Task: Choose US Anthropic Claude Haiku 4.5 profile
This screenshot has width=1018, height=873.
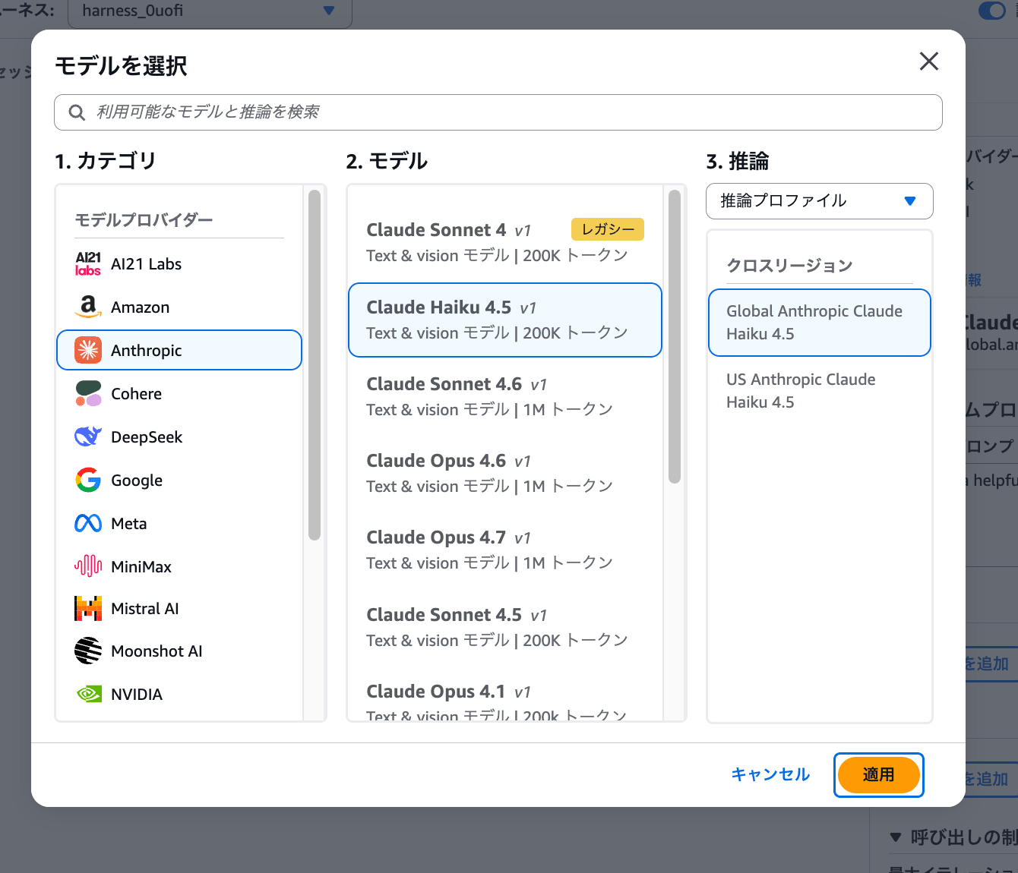Action: 819,391
